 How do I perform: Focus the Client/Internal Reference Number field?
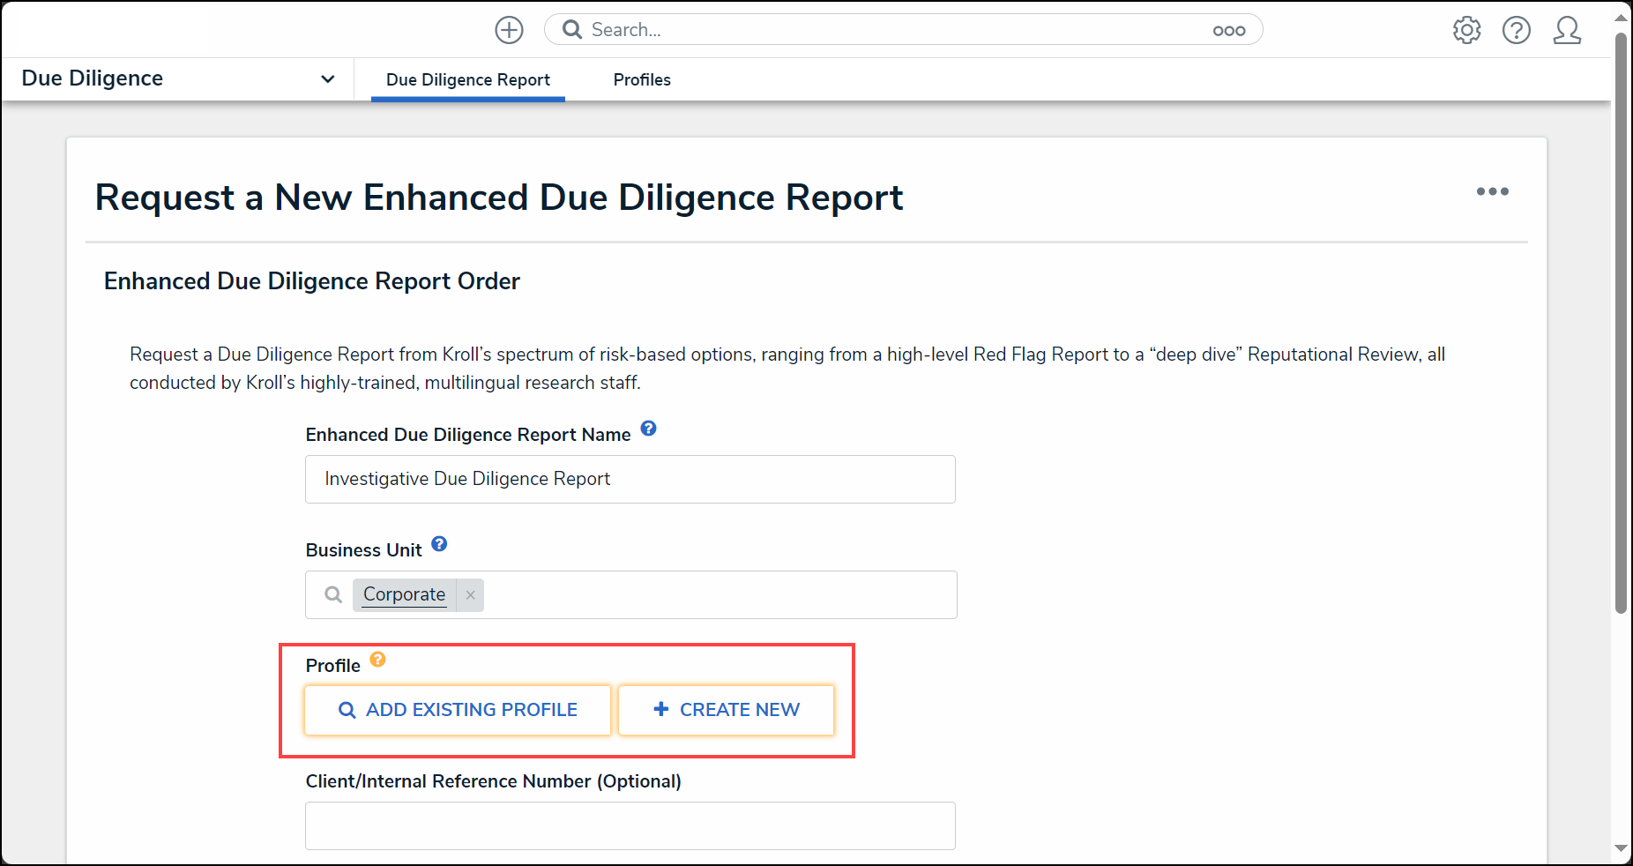coord(630,825)
